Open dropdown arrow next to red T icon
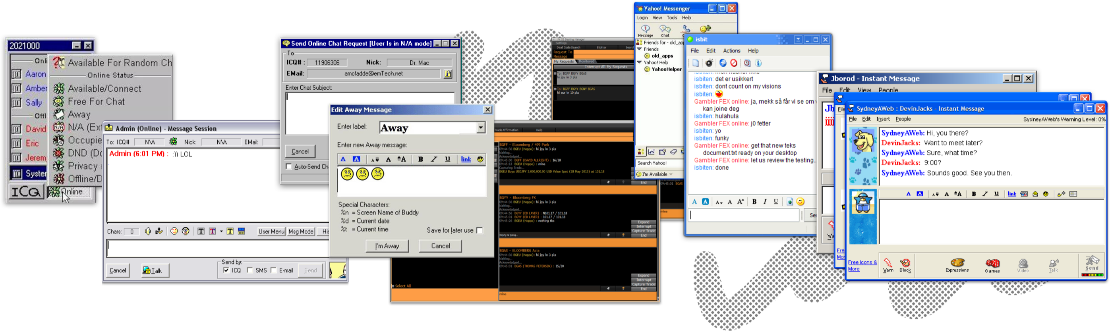This screenshot has height=332, width=1110. click(x=221, y=231)
